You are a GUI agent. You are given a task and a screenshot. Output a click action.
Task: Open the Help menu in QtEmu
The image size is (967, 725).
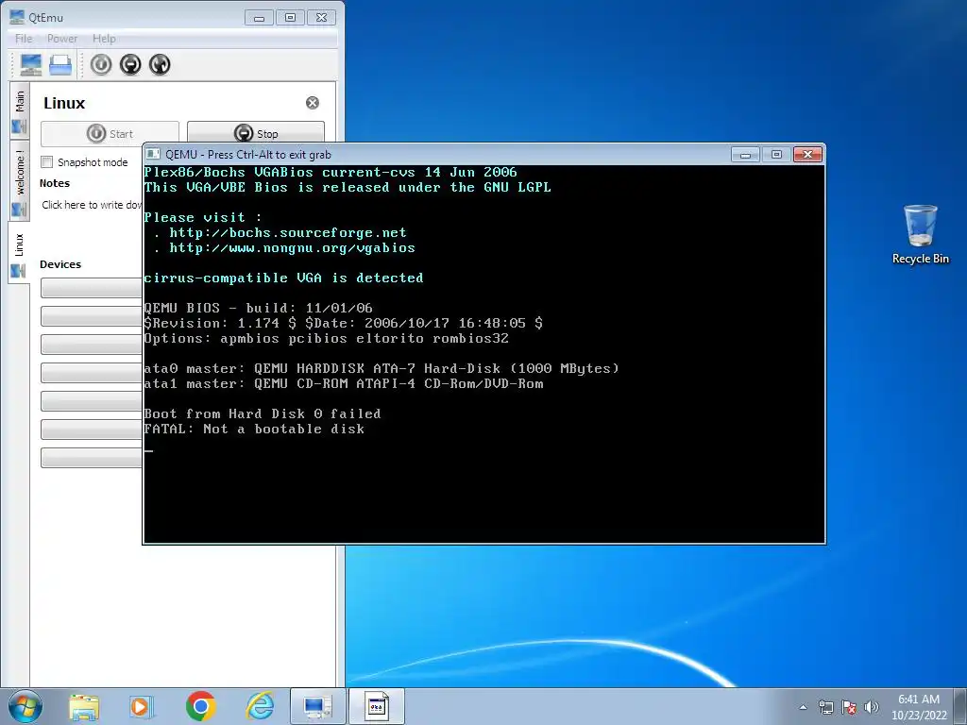click(104, 38)
